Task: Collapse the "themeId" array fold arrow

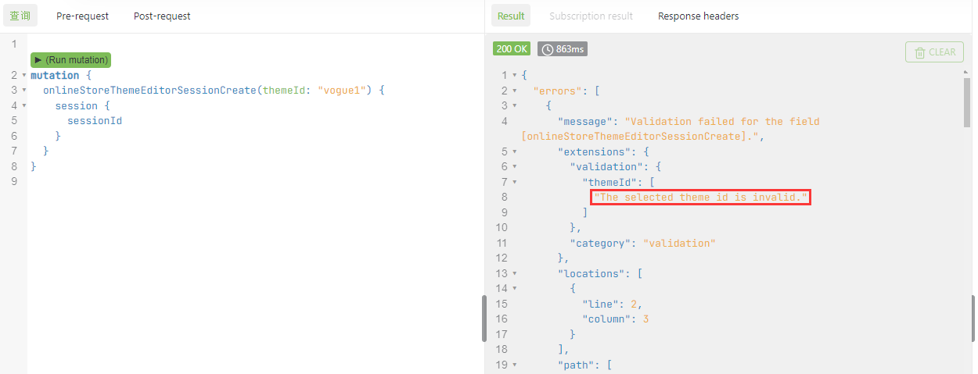Action: click(514, 182)
